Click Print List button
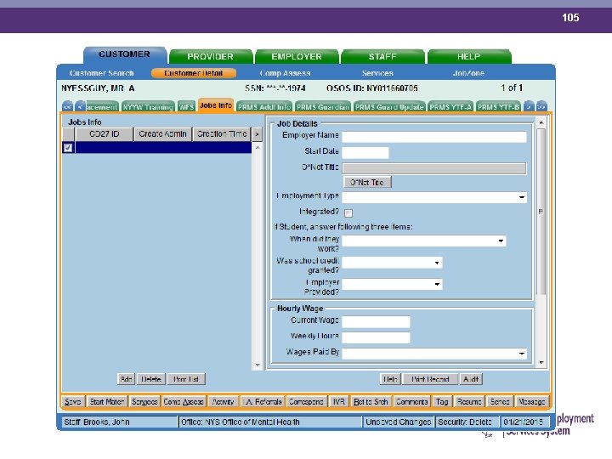 click(186, 379)
